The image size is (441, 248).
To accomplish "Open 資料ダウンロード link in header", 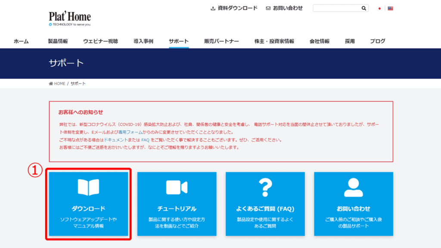I will click(234, 8).
